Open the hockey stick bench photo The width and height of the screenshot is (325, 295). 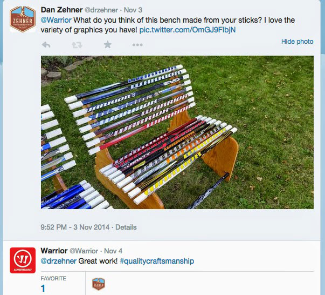pyautogui.click(x=177, y=132)
